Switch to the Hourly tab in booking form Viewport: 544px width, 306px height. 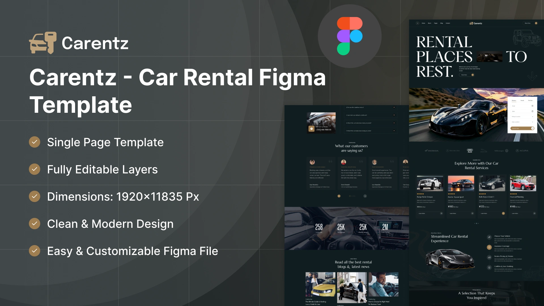(522, 100)
